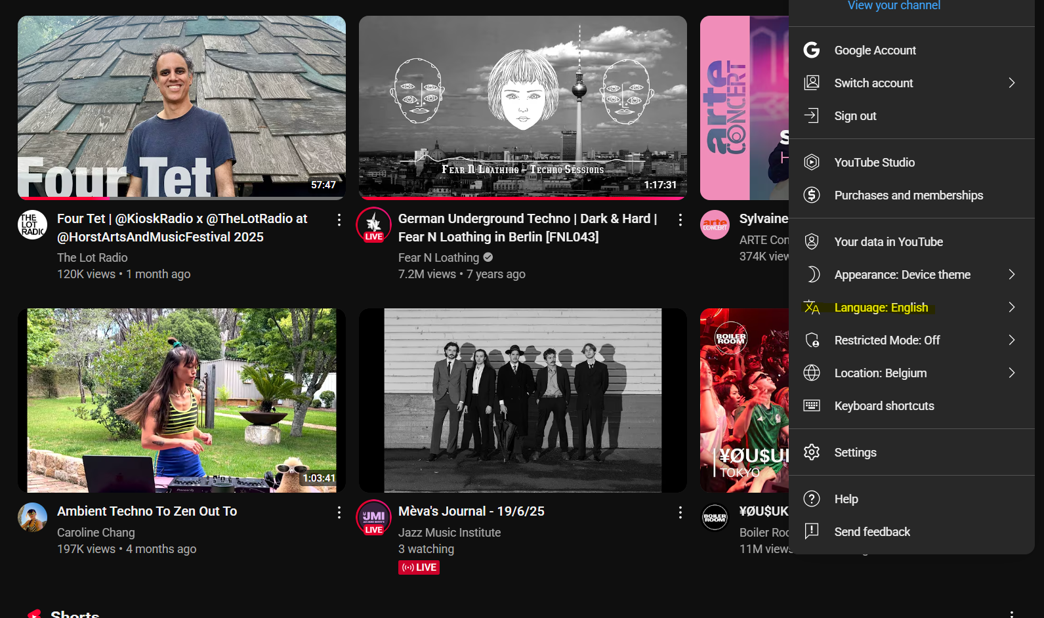
Task: Play the Fear N Loathing Techno Sessions thumbnail
Action: point(523,108)
